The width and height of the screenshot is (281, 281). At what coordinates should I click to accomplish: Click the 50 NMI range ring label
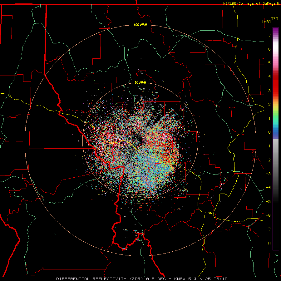tap(140, 82)
